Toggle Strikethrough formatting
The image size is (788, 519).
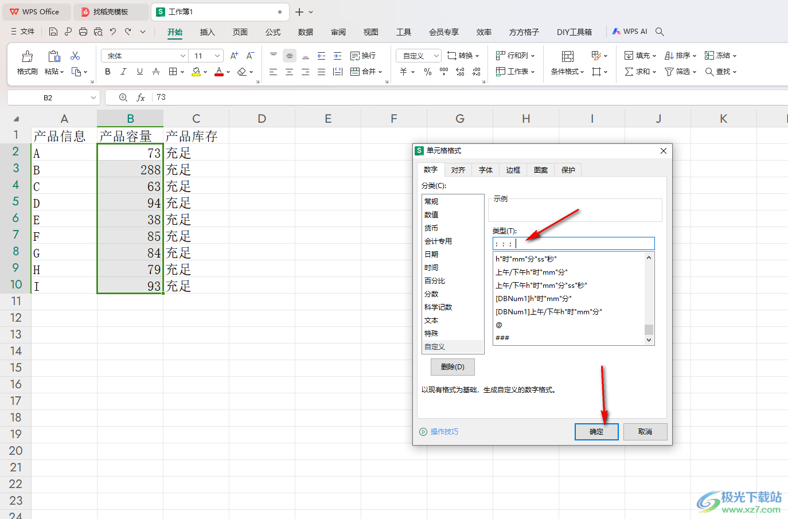pyautogui.click(x=155, y=72)
